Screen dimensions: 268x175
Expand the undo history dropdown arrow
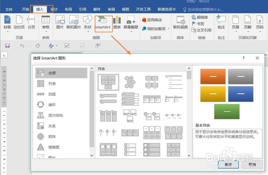click(28, 46)
